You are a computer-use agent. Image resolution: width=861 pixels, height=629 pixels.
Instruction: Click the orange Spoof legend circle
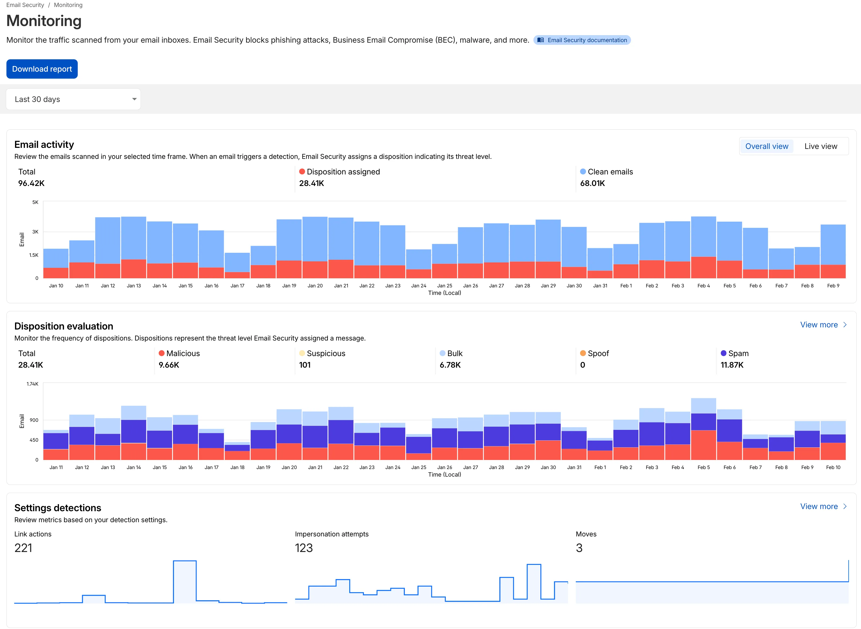582,353
